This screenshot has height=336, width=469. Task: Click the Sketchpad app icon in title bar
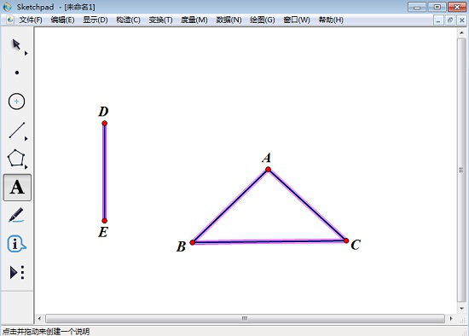pyautogui.click(x=7, y=7)
